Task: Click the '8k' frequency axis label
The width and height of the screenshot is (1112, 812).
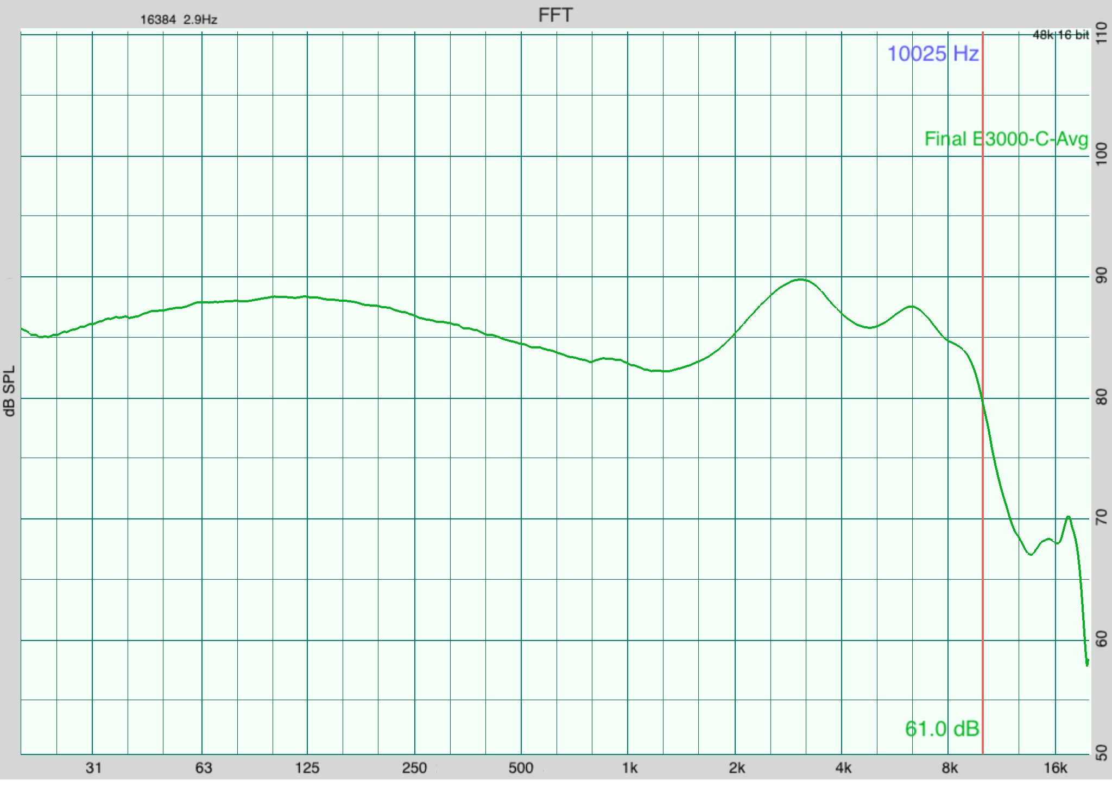Action: [950, 768]
